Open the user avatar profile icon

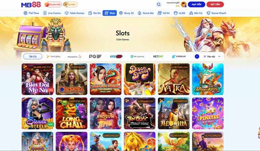184,5
